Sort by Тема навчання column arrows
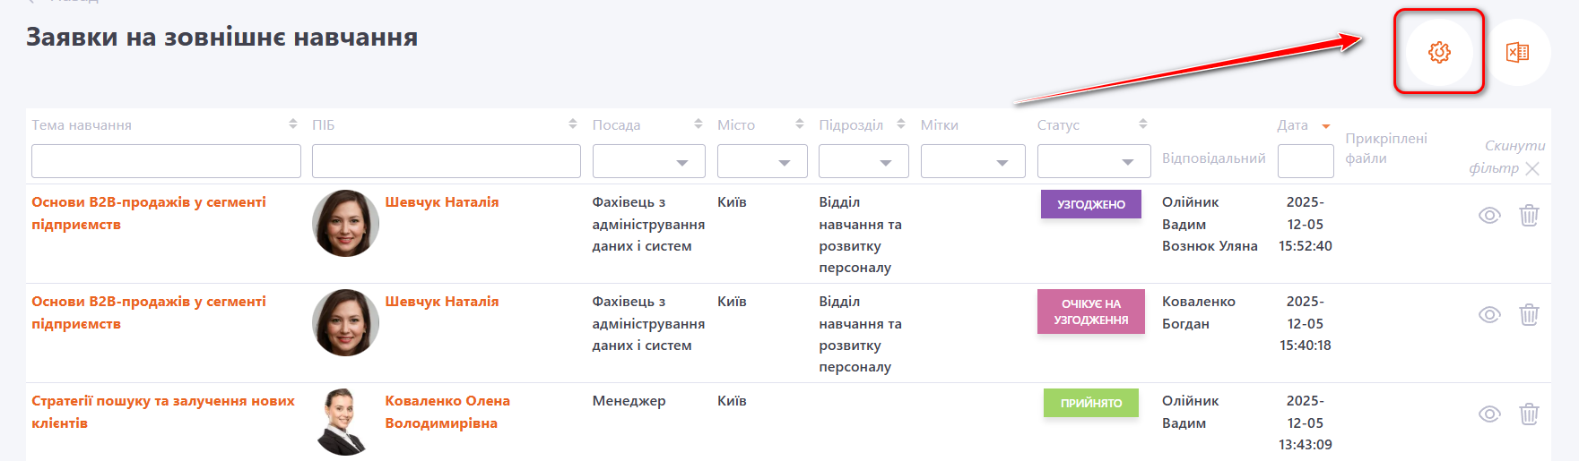The height and width of the screenshot is (461, 1579). [292, 124]
